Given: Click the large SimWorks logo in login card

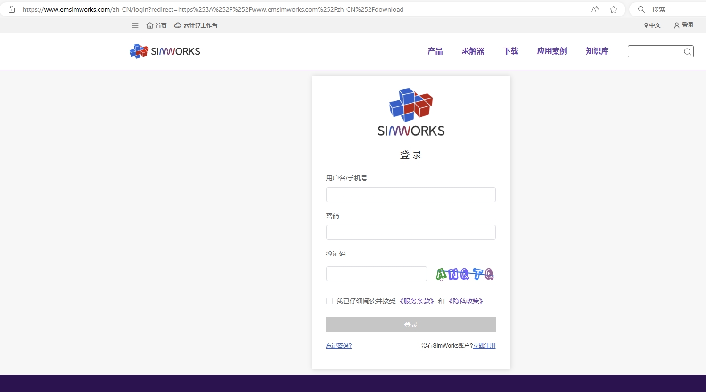Looking at the screenshot, I should pyautogui.click(x=411, y=112).
